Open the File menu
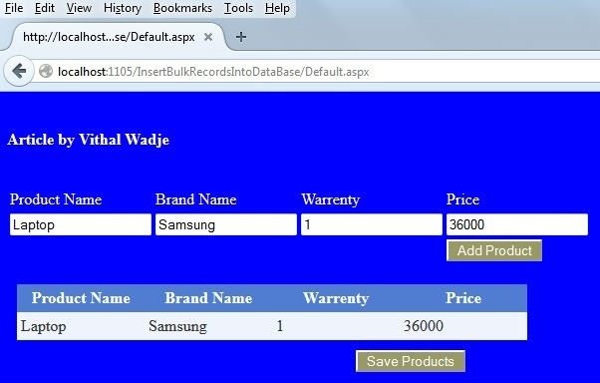 click(x=14, y=8)
